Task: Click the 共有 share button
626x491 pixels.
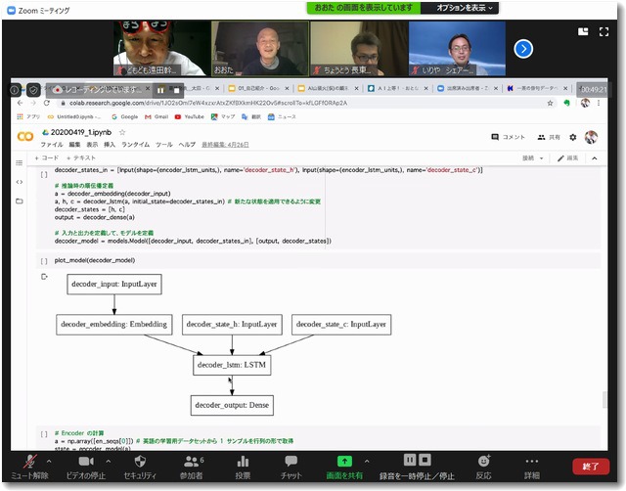Action: pos(549,137)
